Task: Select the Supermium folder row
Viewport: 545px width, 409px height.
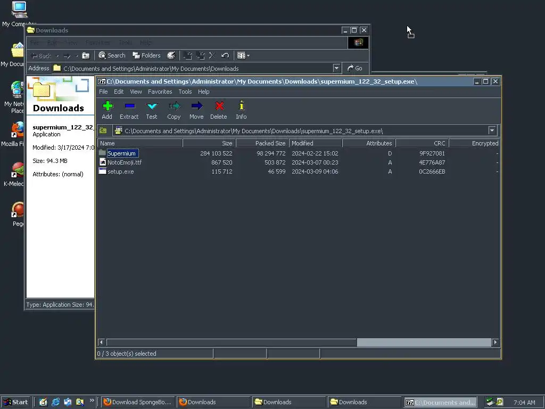Action: pyautogui.click(x=298, y=153)
